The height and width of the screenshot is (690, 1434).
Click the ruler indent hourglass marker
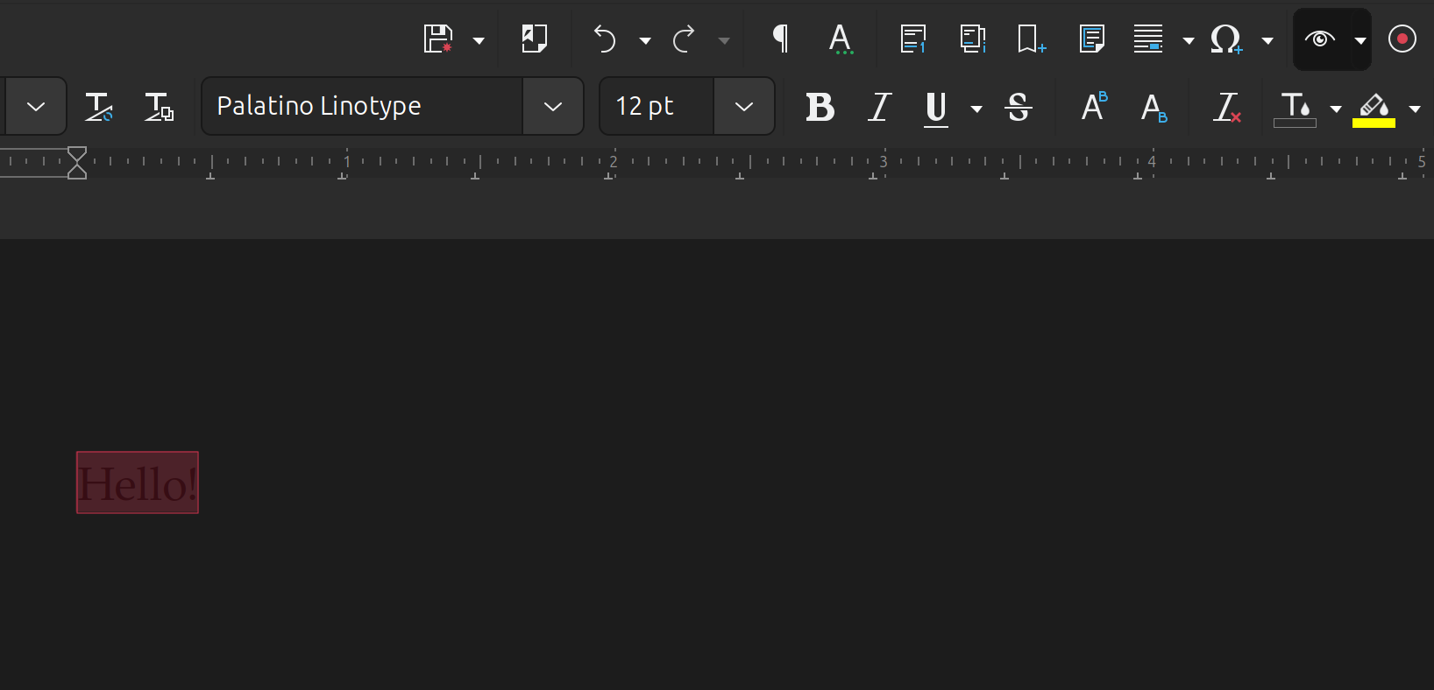[x=77, y=163]
